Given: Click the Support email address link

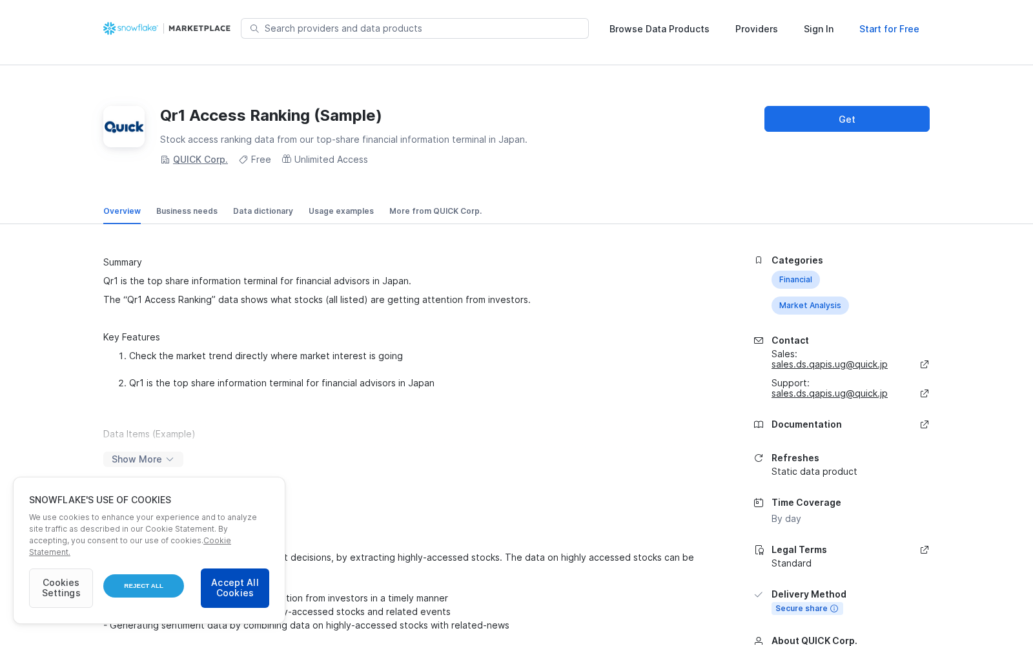Looking at the screenshot, I should coord(830,393).
